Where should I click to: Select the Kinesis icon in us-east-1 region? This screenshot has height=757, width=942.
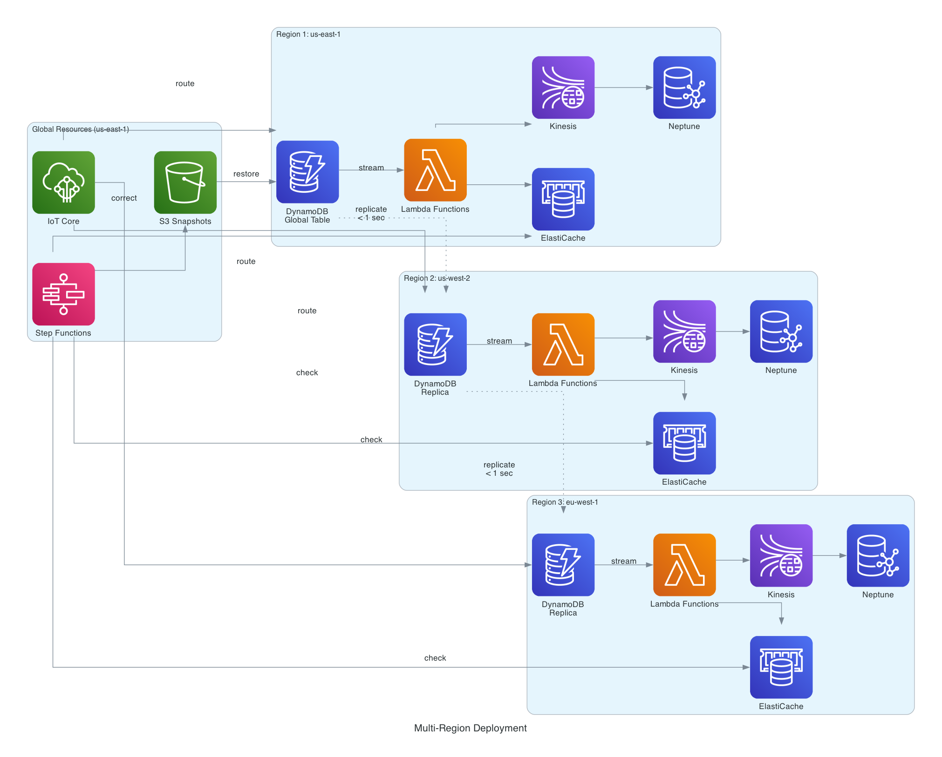pyautogui.click(x=563, y=88)
